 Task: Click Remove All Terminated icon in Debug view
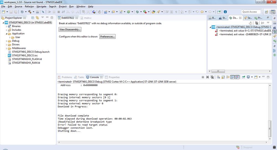[x=256, y=23]
